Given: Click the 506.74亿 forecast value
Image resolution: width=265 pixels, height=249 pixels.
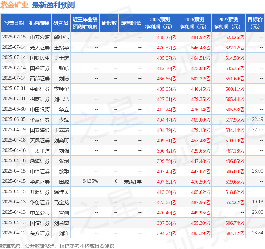Looking at the screenshot, I should 234,223.
